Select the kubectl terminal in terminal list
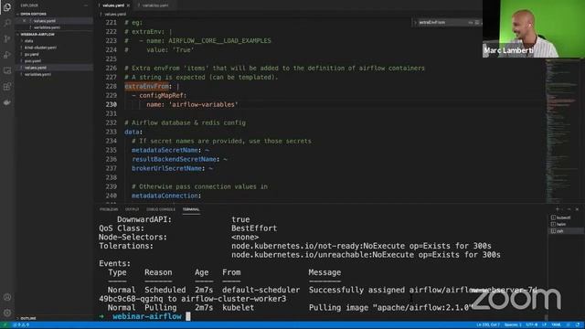 tap(563, 218)
